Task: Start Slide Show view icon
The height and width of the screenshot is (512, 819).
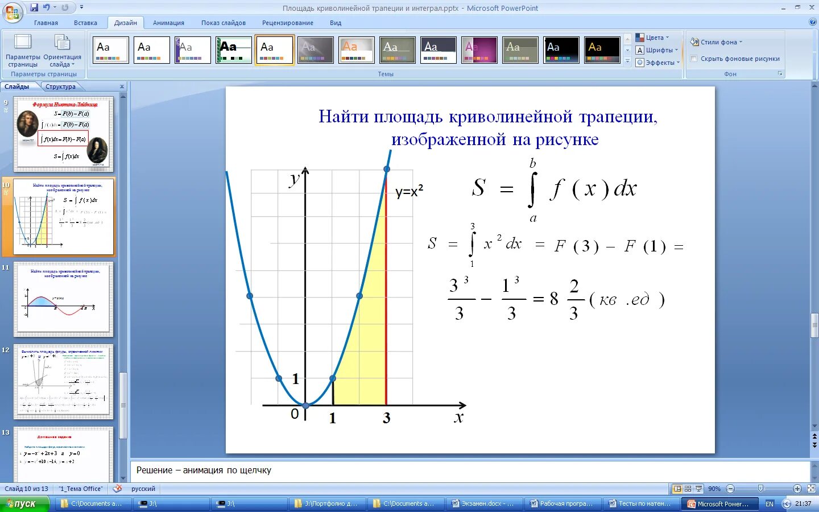Action: click(698, 489)
